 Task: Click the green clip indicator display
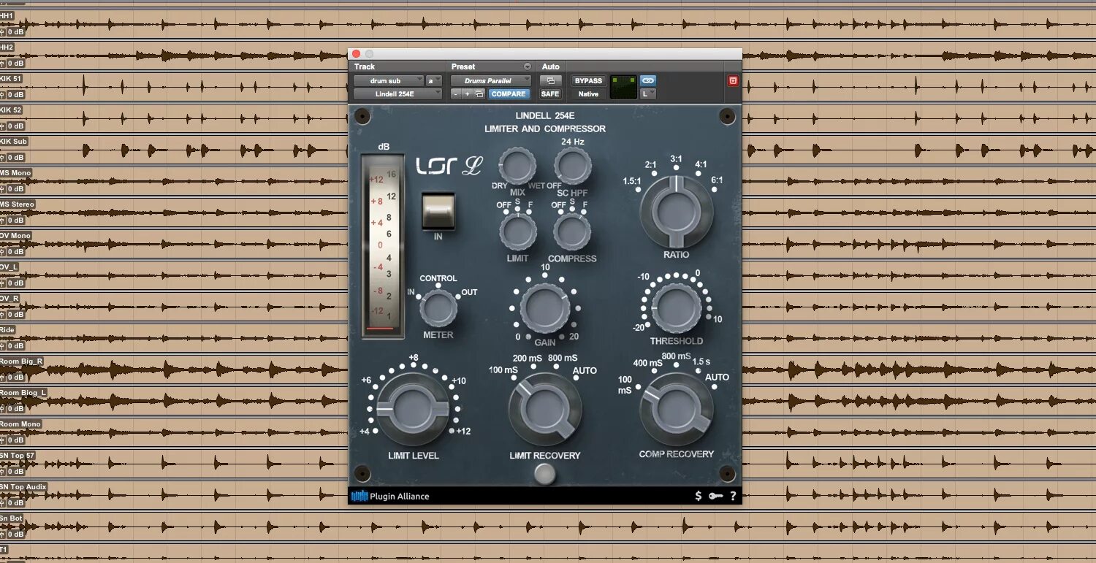click(623, 87)
